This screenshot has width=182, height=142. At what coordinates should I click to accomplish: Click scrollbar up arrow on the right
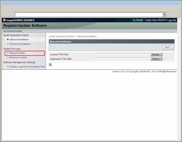[179, 19]
